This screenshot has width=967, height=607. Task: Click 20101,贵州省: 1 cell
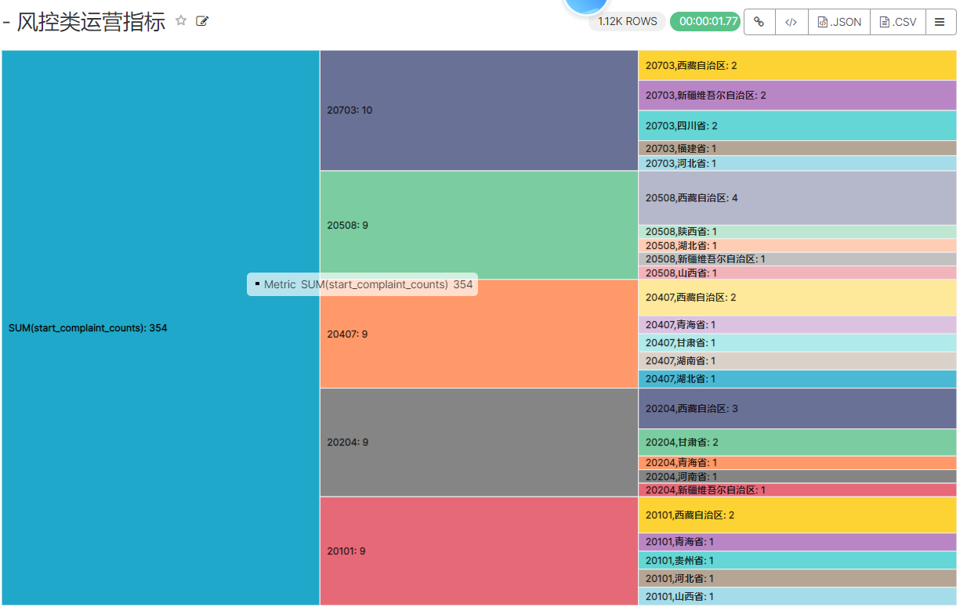798,560
